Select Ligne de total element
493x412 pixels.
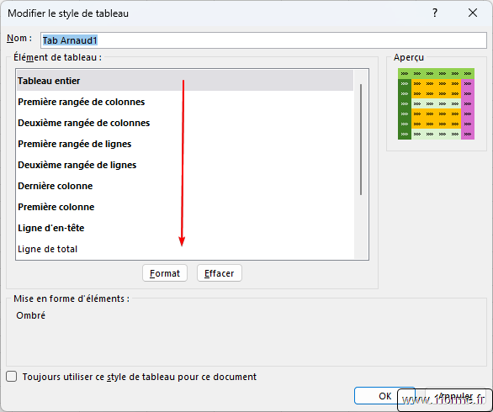tap(185, 249)
